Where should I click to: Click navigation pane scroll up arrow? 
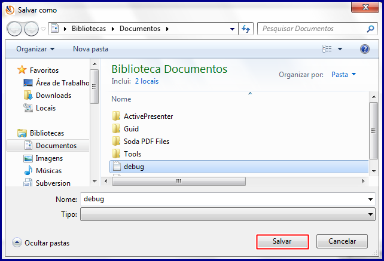coord(95,64)
